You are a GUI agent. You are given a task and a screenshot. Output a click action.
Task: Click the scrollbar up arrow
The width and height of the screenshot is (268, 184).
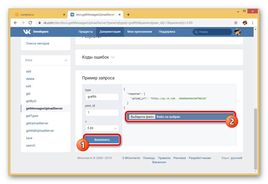click(255, 29)
